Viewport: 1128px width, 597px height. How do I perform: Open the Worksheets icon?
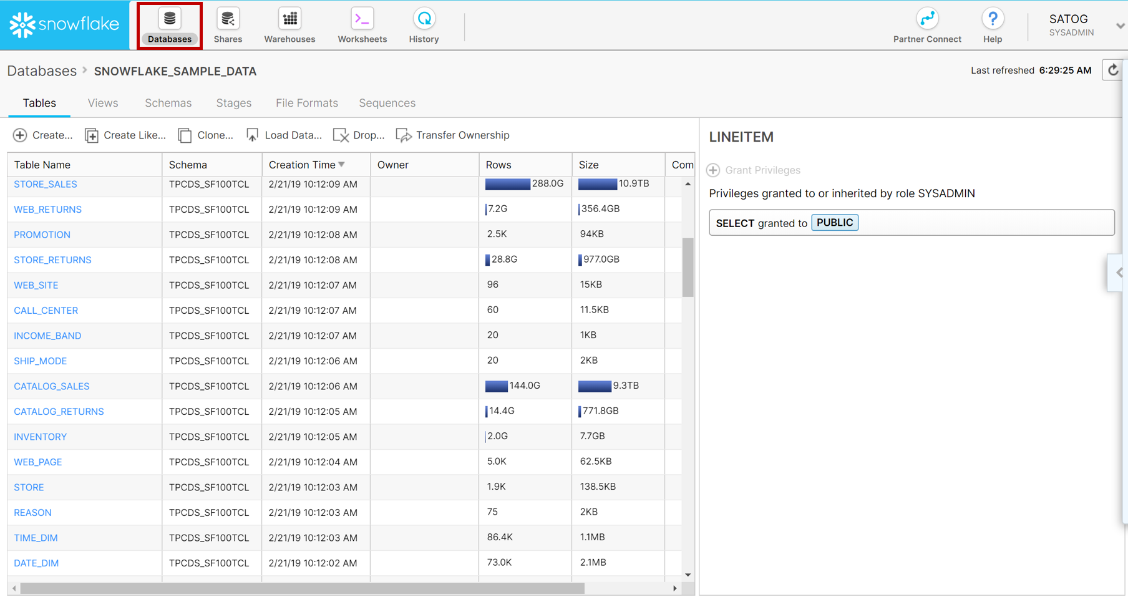point(362,19)
